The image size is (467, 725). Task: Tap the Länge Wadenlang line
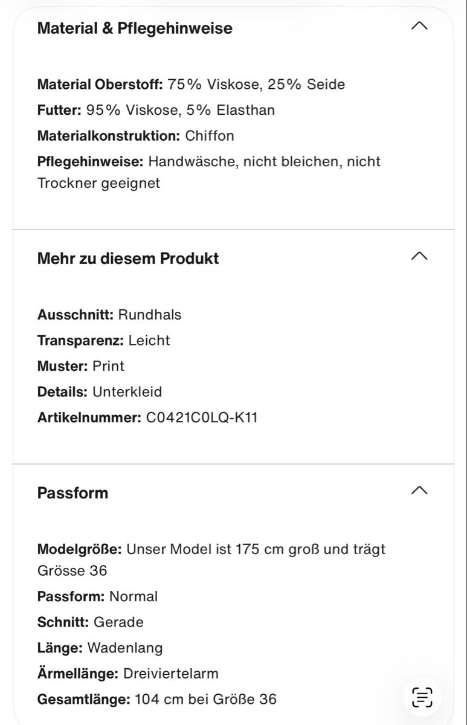(x=100, y=648)
